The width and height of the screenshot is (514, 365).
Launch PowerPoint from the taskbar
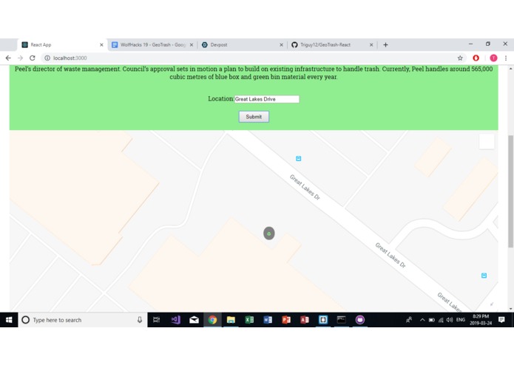pos(286,320)
